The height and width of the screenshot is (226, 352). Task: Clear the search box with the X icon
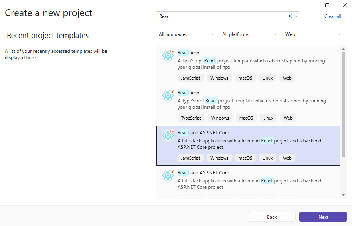[290, 16]
